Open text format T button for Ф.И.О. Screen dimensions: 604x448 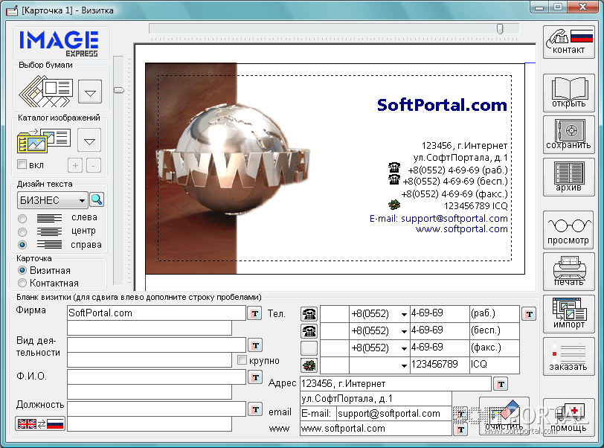(255, 377)
